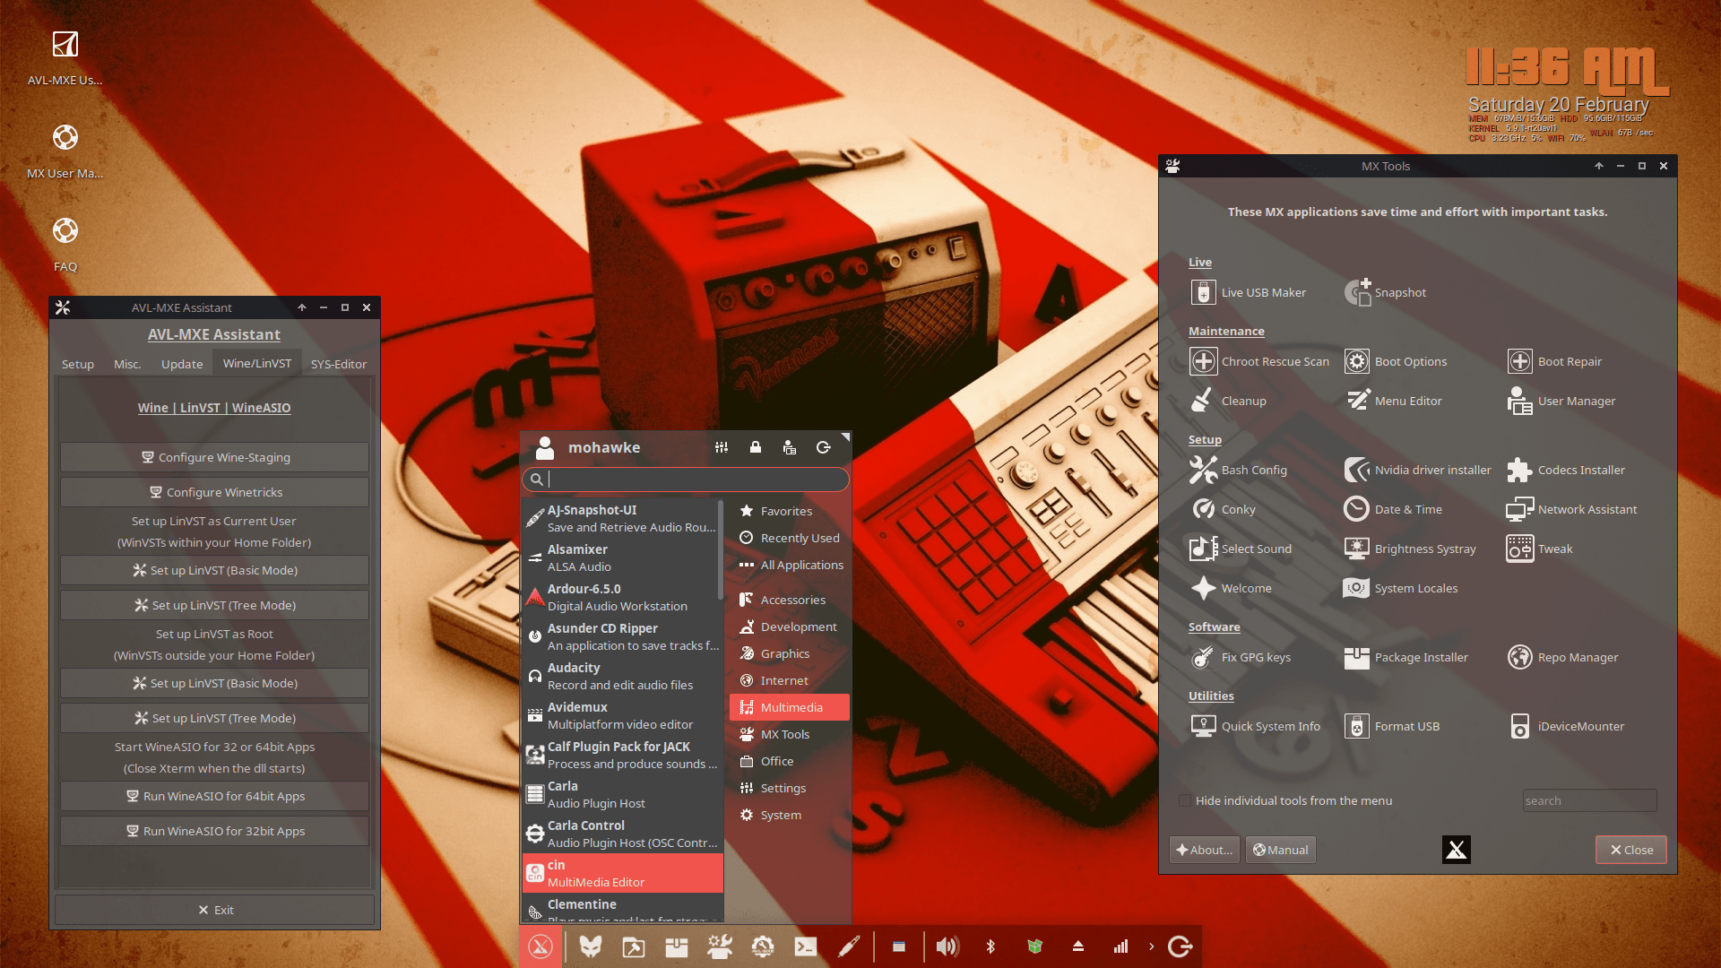1721x968 pixels.
Task: Click the volume icon in the panel
Action: pyautogui.click(x=947, y=946)
